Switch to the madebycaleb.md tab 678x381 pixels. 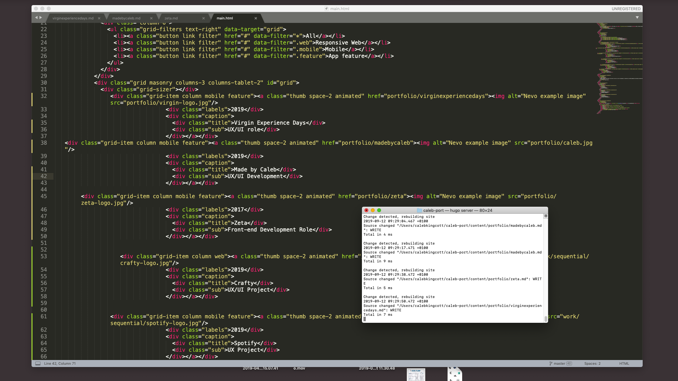pyautogui.click(x=126, y=18)
